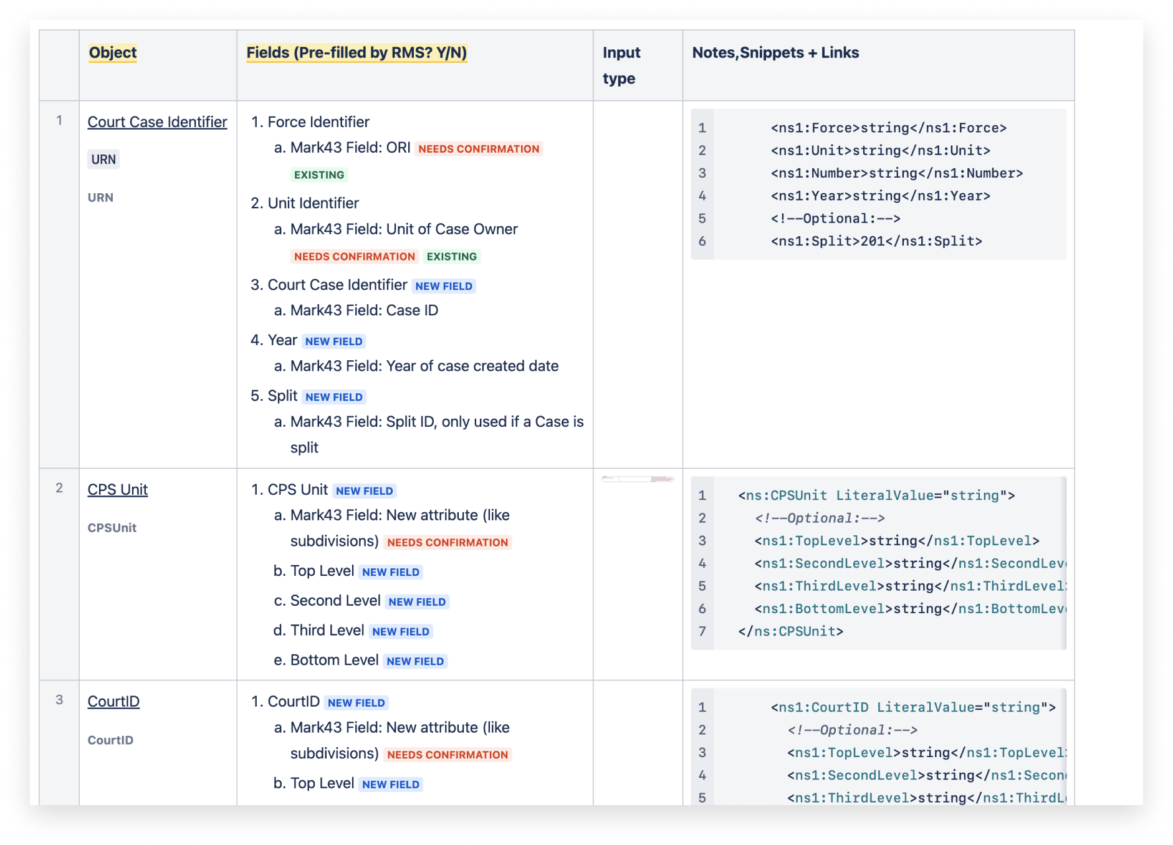Image resolution: width=1173 pixels, height=845 pixels.
Task: Select the highlighted Object column header
Action: tap(113, 53)
